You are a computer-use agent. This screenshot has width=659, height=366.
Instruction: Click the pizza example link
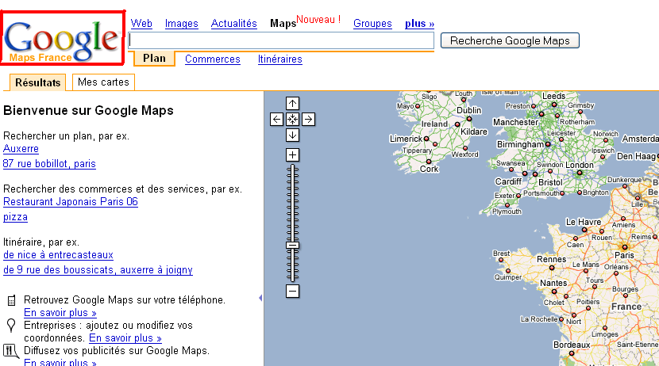coord(15,217)
